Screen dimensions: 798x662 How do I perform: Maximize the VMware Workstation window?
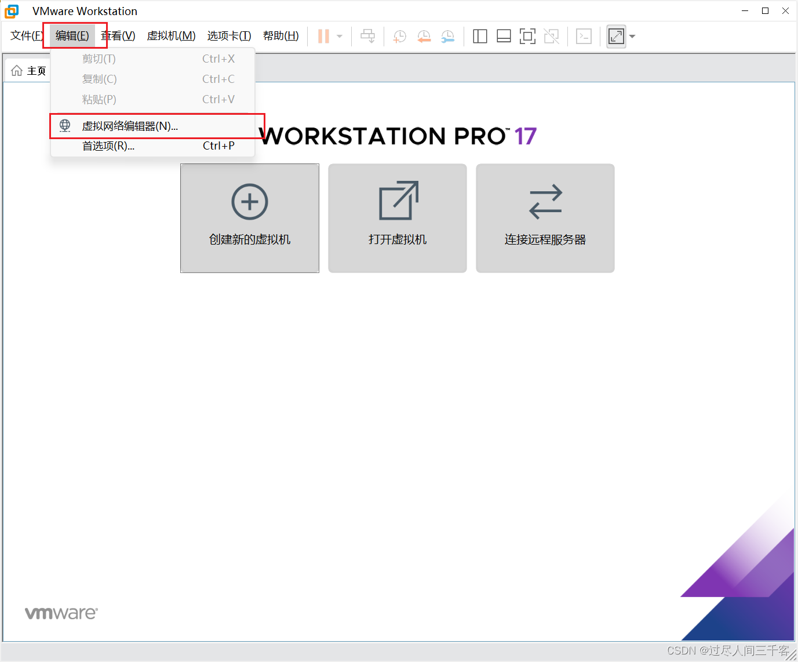pyautogui.click(x=766, y=11)
